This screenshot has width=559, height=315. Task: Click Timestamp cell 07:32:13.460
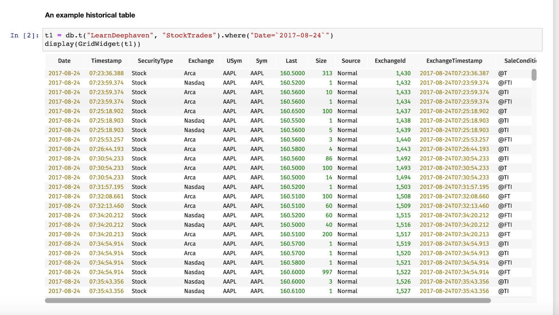coord(106,206)
